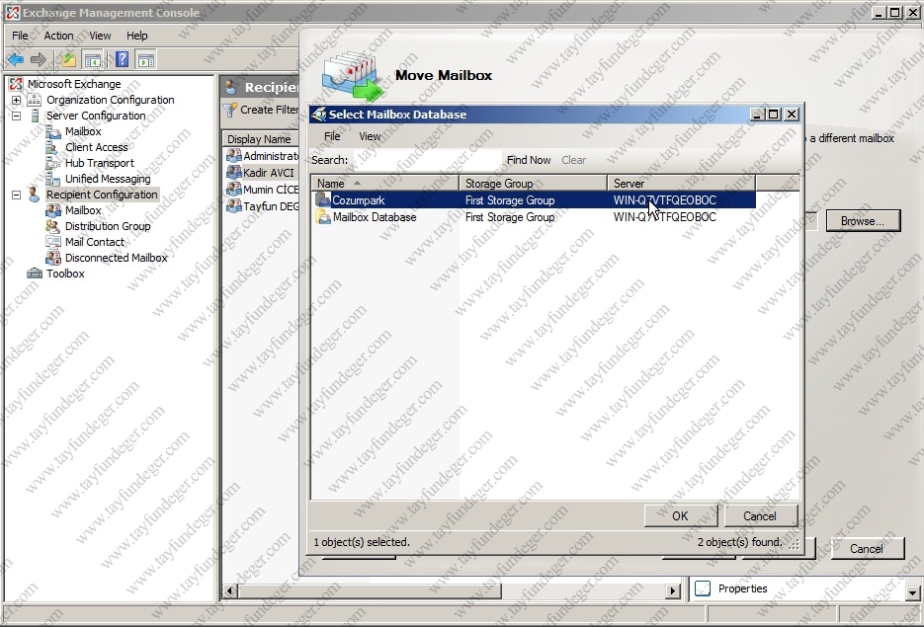Click the Search text field
924x627 pixels.
click(427, 160)
